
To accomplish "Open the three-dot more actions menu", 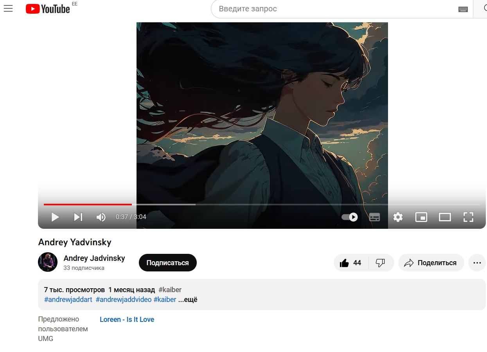I will point(477,263).
